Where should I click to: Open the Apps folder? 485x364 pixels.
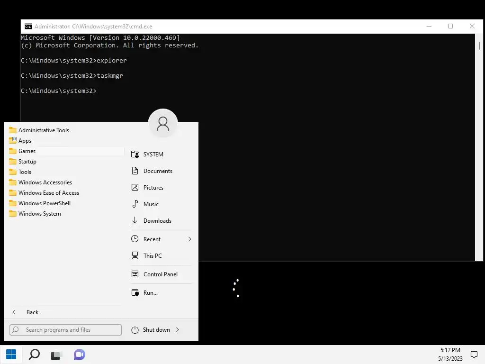click(25, 141)
